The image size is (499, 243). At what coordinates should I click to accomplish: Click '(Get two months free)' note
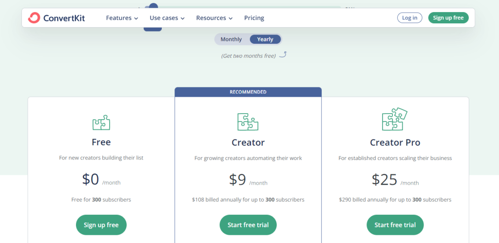tap(248, 56)
